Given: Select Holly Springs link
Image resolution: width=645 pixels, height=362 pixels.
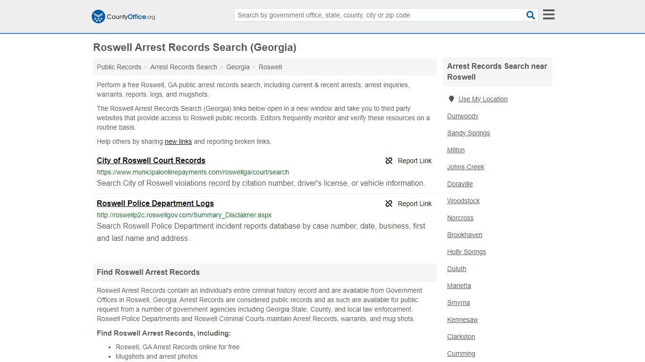Looking at the screenshot, I should pos(467,252).
